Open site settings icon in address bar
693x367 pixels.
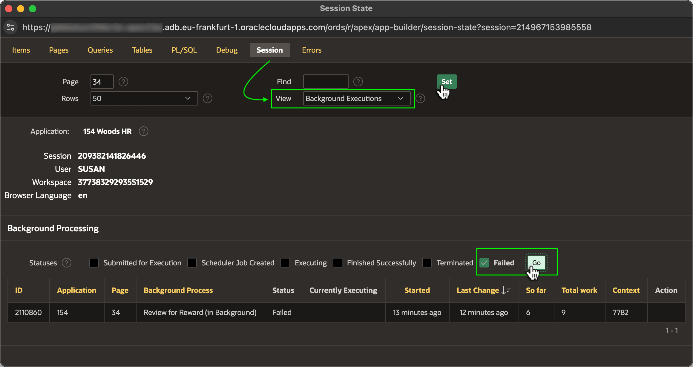[x=11, y=27]
